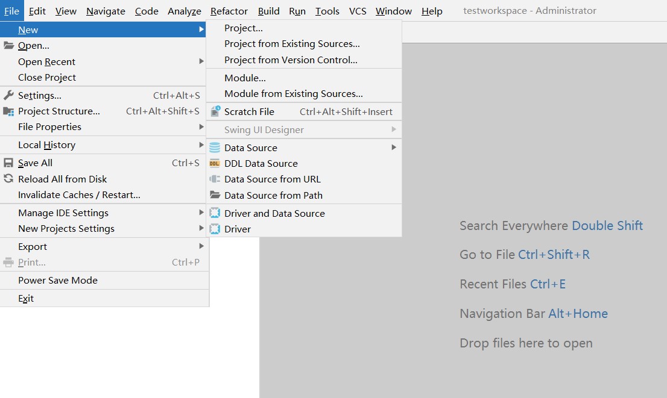Click the Print printer icon
Screen dimensions: 667x398
pyautogui.click(x=8, y=263)
